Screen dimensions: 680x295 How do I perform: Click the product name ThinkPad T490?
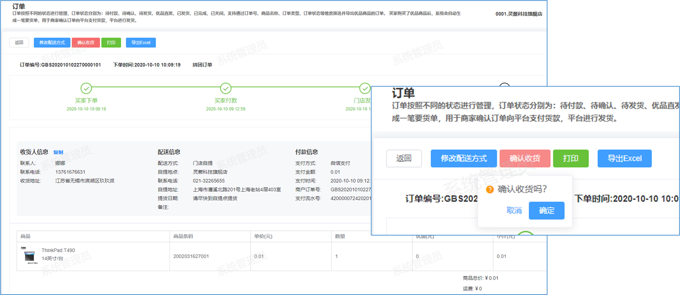click(58, 250)
